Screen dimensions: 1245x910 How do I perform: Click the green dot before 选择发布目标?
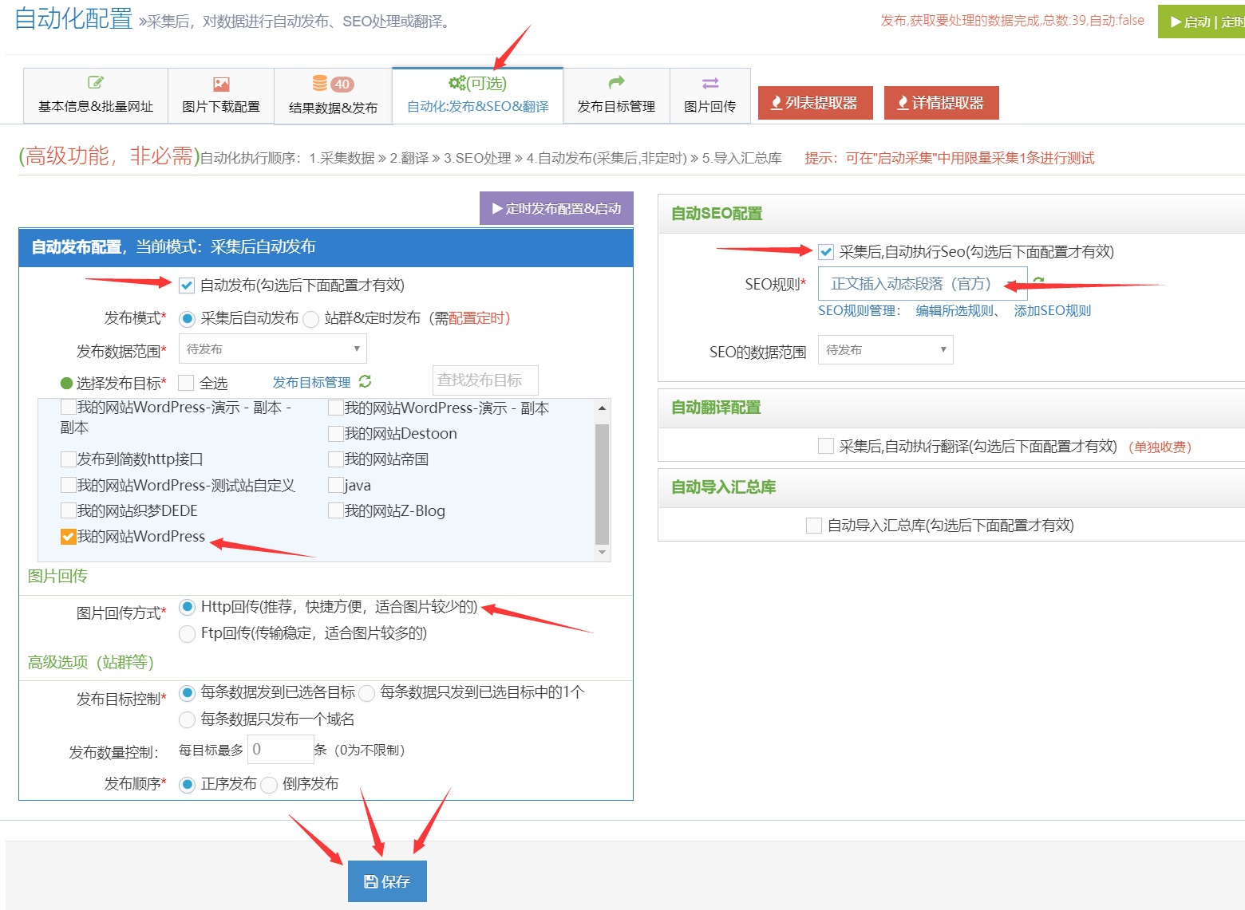67,383
